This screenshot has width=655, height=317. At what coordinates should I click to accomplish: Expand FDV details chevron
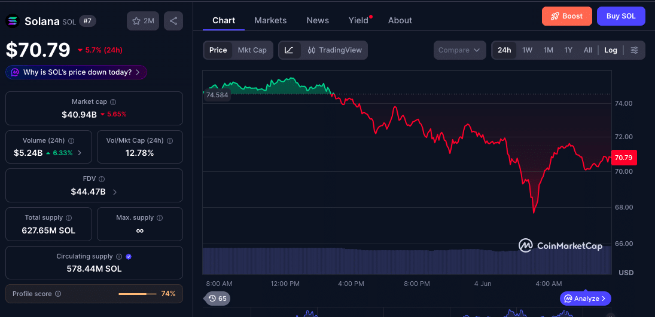(115, 192)
